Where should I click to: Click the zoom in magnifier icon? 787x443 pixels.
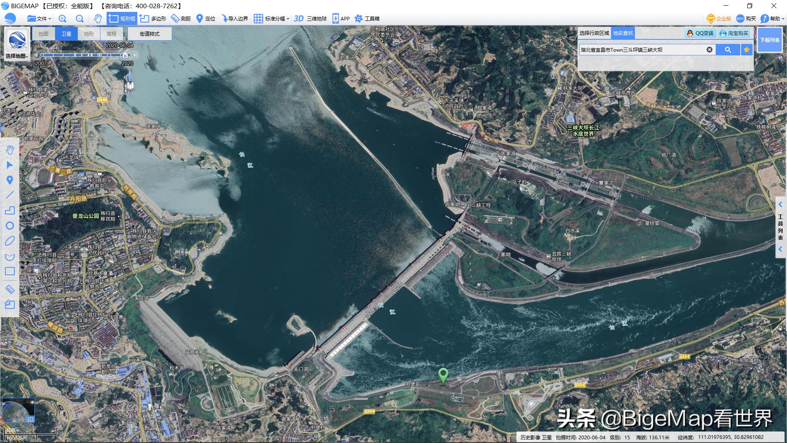tap(62, 18)
